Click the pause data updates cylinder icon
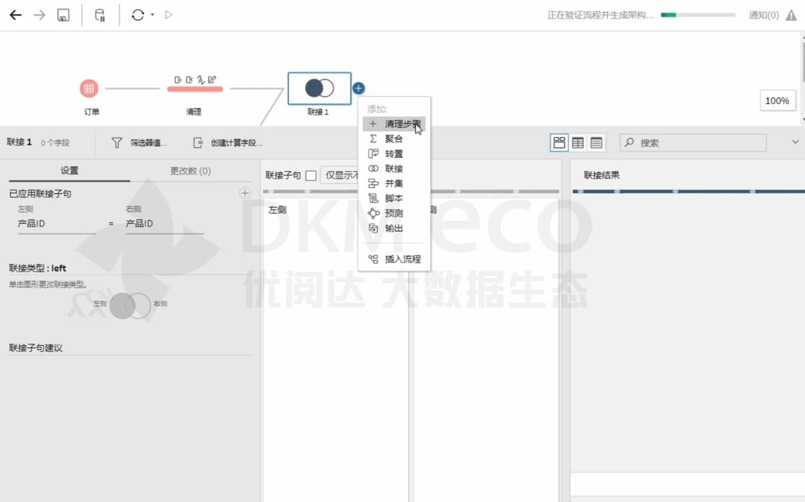 [100, 15]
